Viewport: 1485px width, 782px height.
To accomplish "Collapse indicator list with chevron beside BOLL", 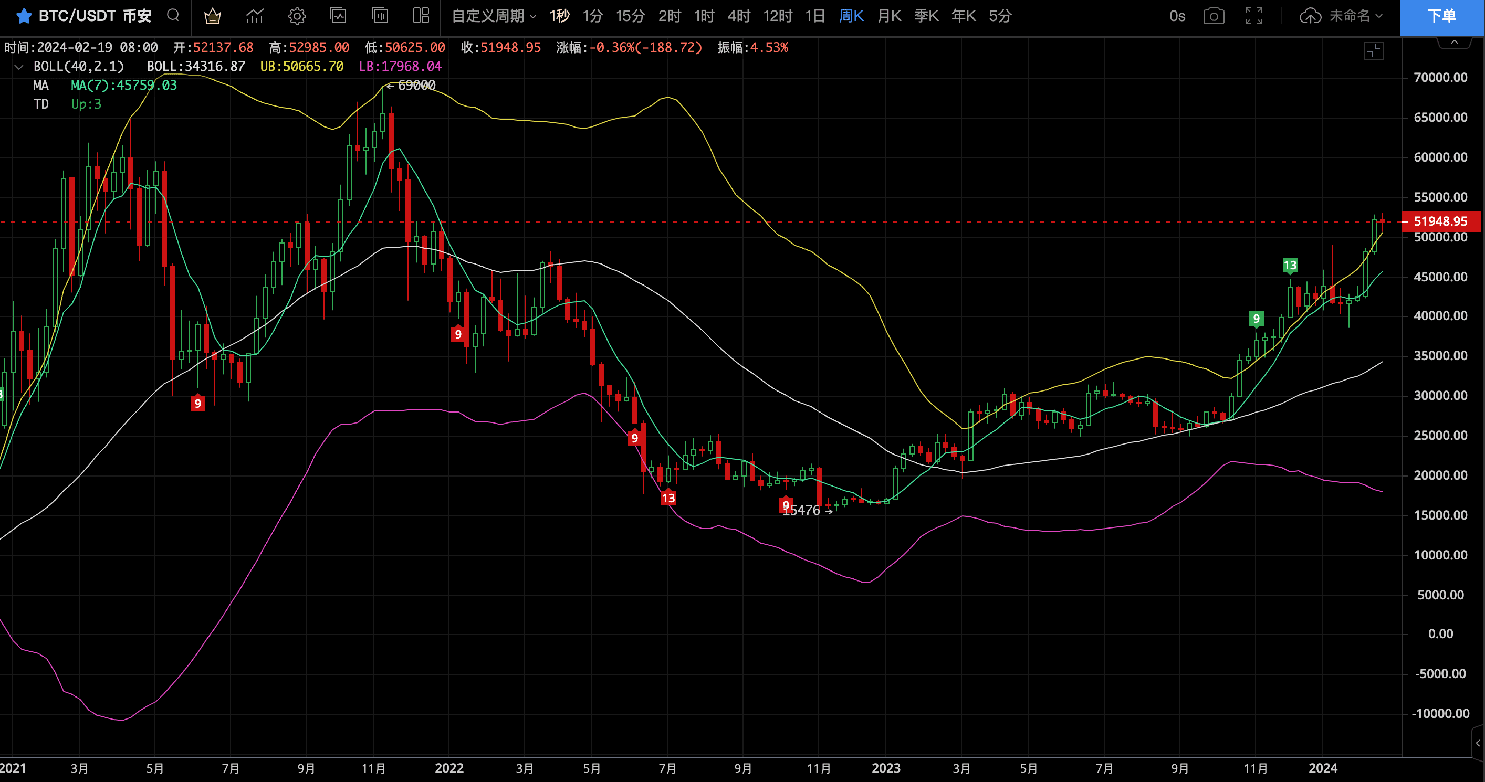I will [x=19, y=67].
